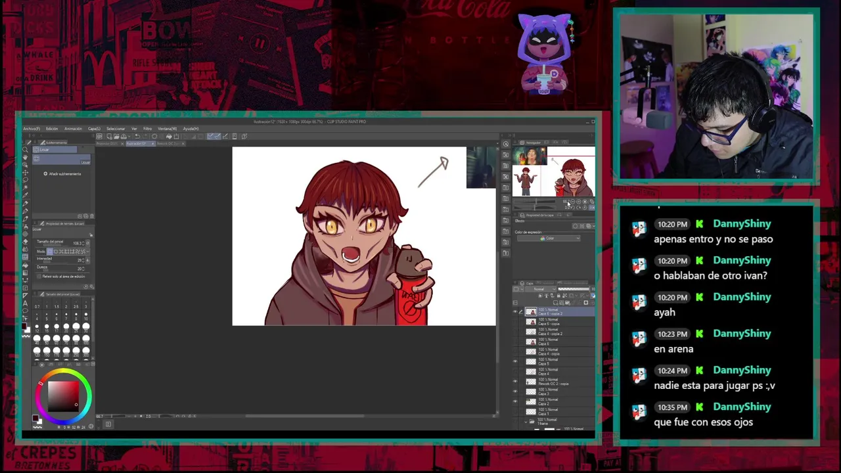Screen dimensions: 841x473
Task: Click the new raster layer icon
Action: [555, 303]
